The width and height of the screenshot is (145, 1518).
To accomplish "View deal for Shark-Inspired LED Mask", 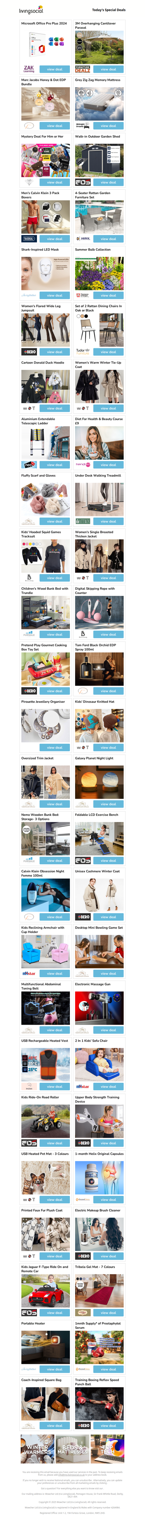I will [55, 295].
